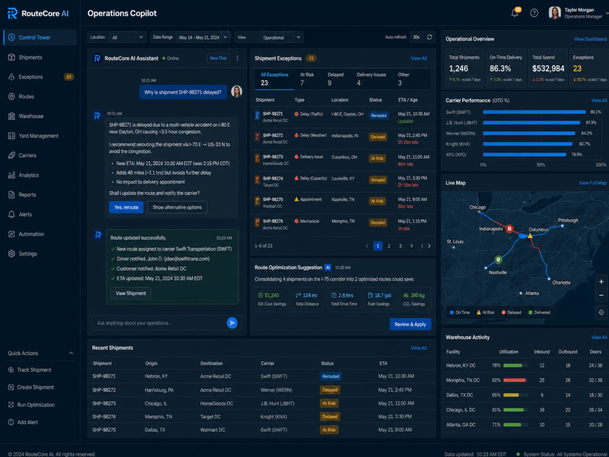Open the notifications bell icon
The height and width of the screenshot is (457, 609).
coord(515,13)
